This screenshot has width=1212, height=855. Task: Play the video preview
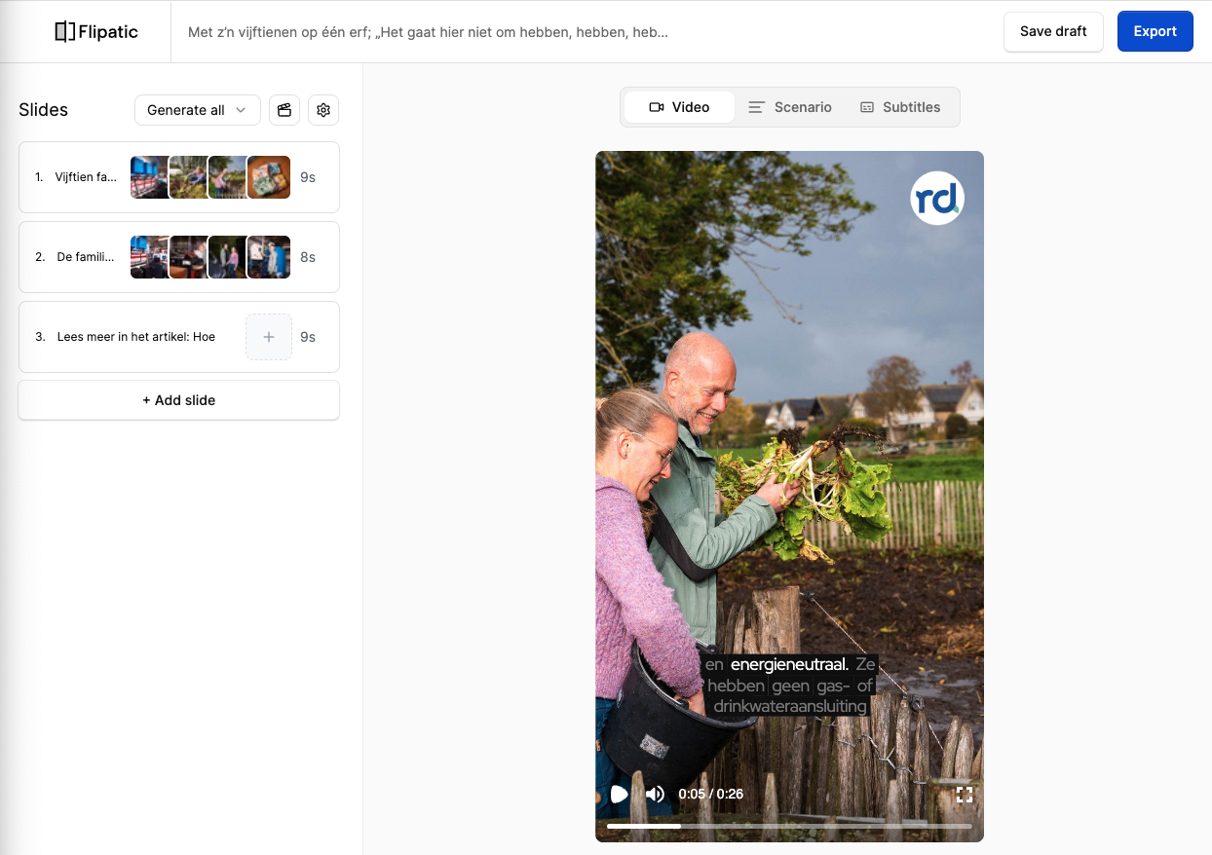pos(619,794)
